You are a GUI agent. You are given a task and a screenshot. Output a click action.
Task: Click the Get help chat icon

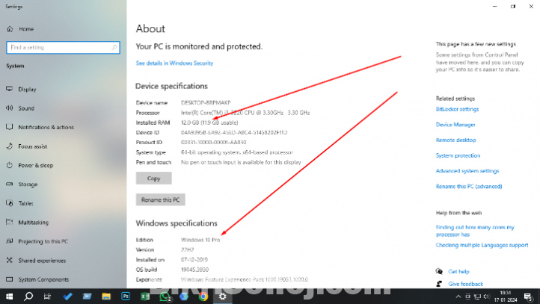click(439, 272)
